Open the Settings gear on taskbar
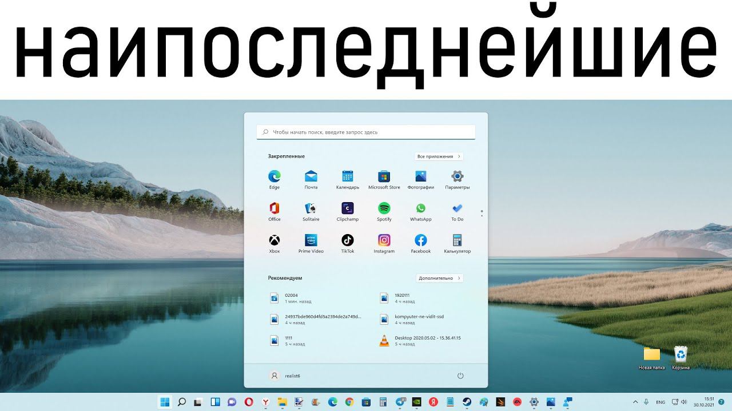The width and height of the screenshot is (732, 411). (534, 402)
